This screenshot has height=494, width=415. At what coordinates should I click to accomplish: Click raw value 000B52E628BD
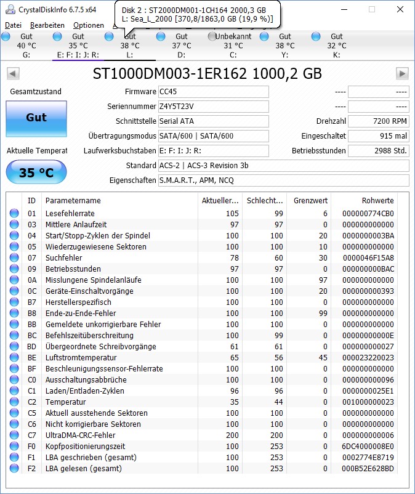pyautogui.click(x=368, y=469)
